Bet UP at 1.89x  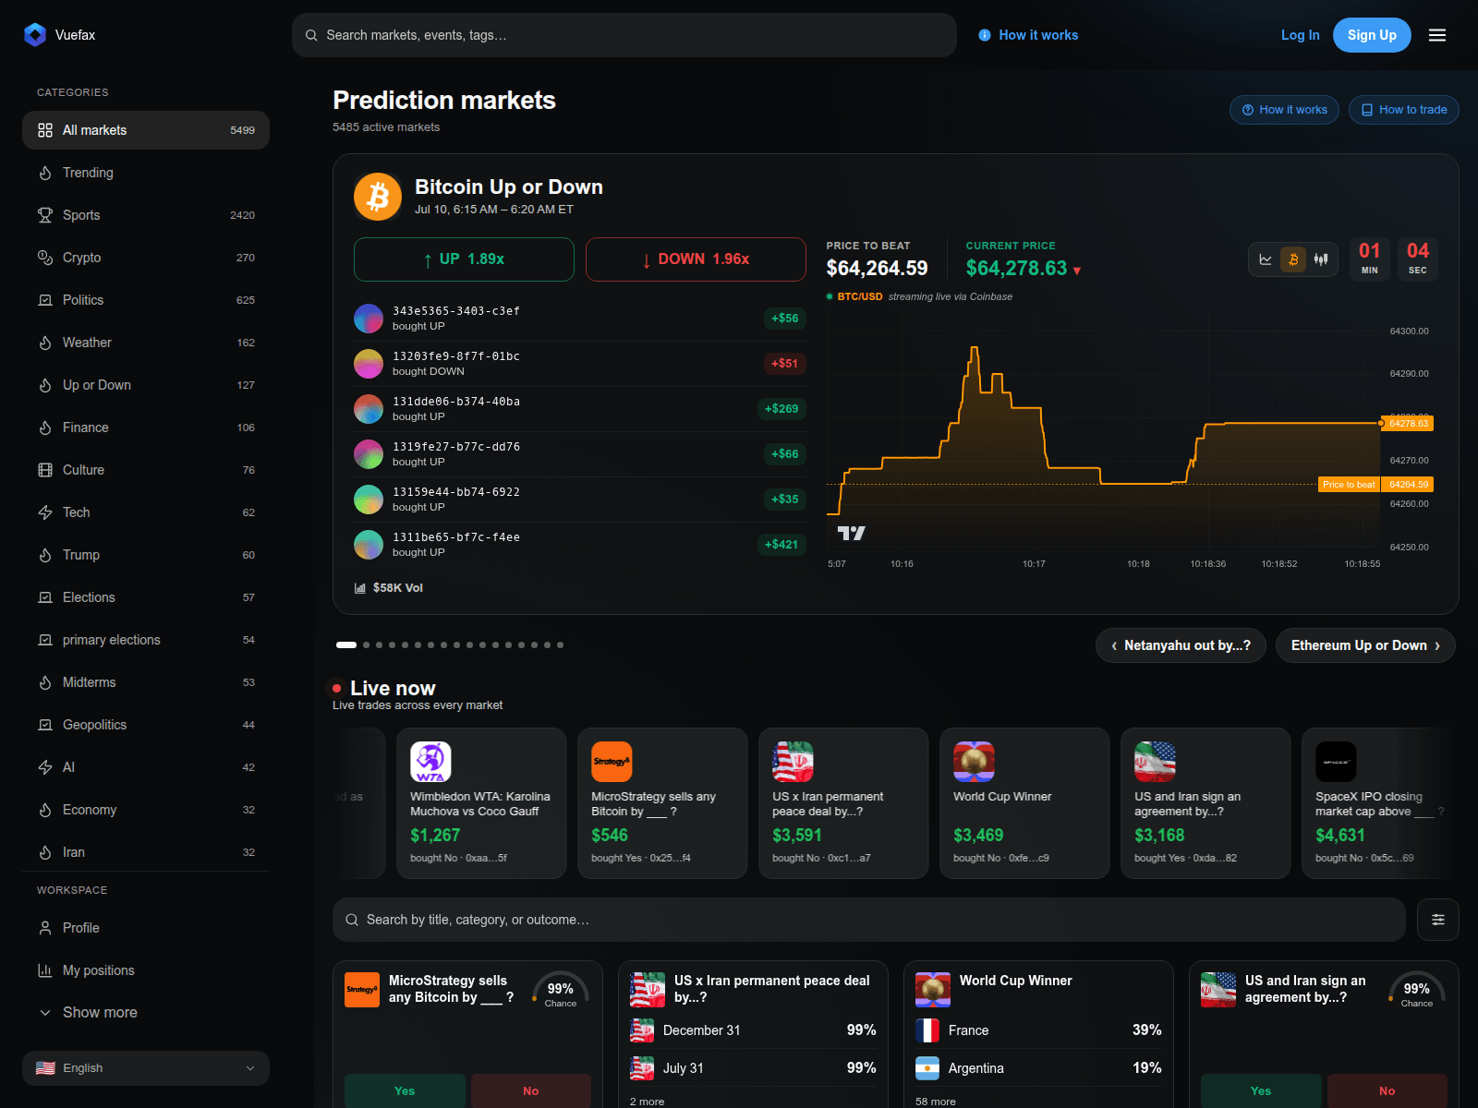tap(464, 259)
